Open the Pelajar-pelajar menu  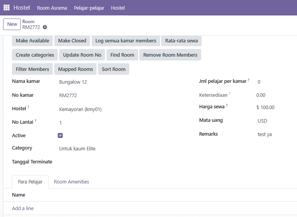point(89,8)
